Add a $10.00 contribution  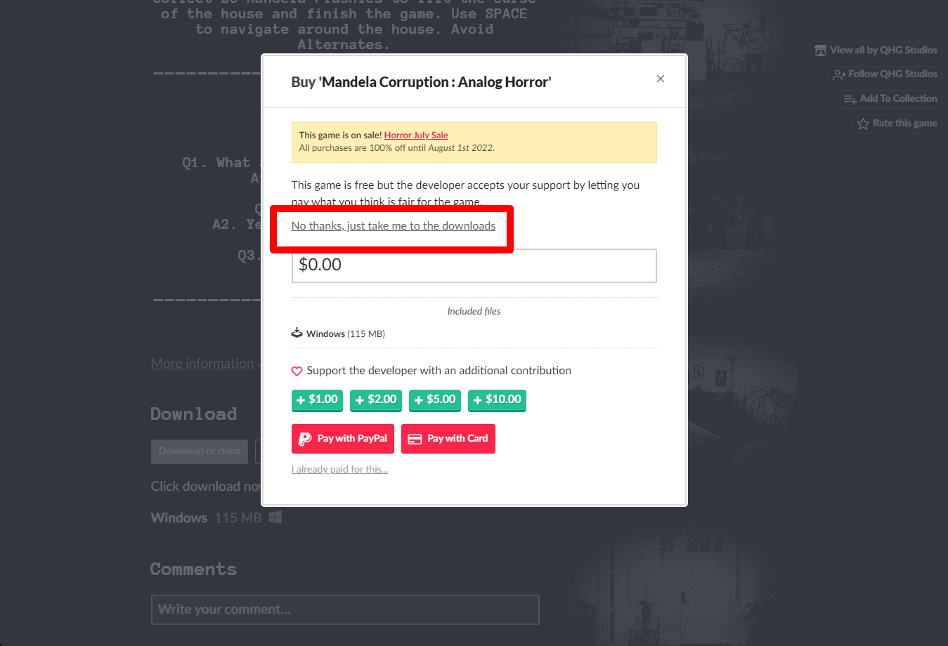[497, 400]
